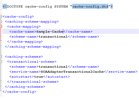This screenshot has height=99, width=139.
Task: Click the true value in autostart
Action: (x=38, y=77)
